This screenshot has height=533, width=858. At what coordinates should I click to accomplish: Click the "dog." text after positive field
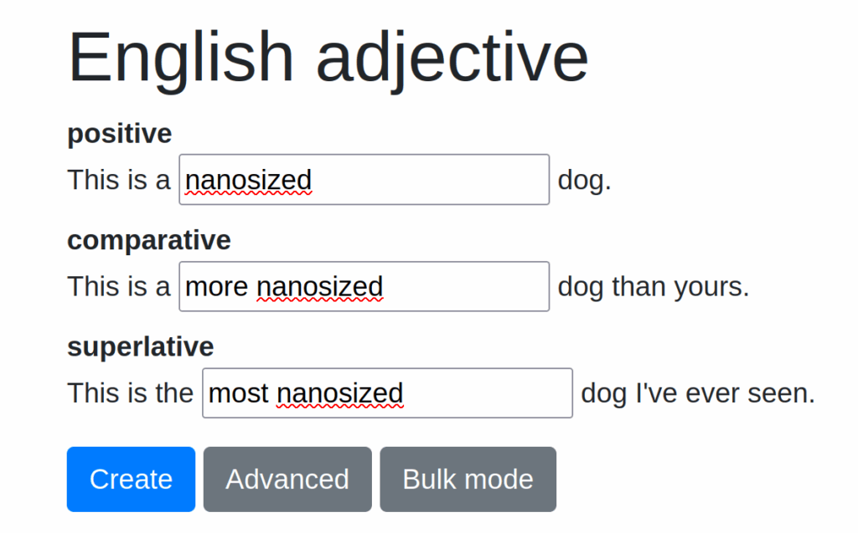coord(584,180)
